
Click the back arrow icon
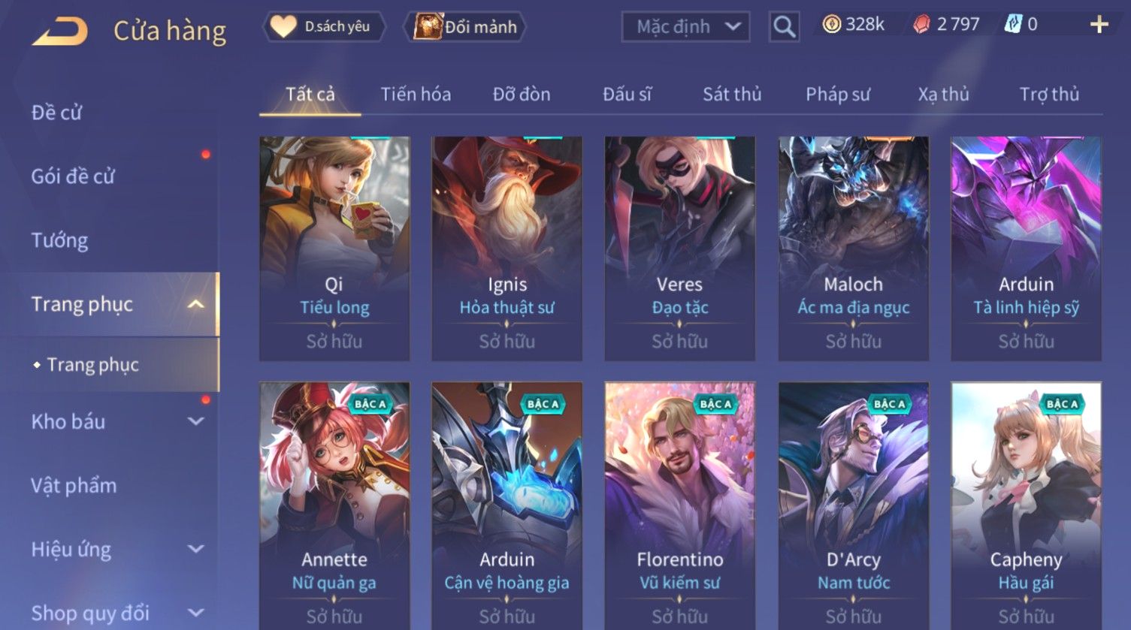[x=60, y=32]
